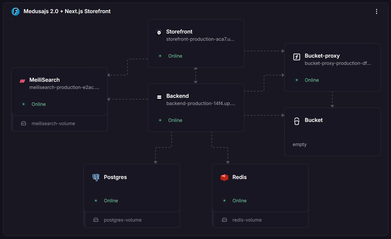Click the meilisearch-volume disk icon
391x239 pixels.
[x=24, y=124]
